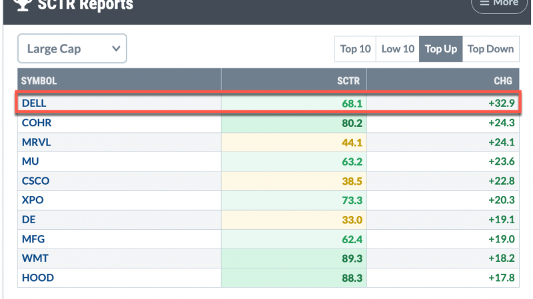Click MU's SCTR value 63.2

[352, 161]
